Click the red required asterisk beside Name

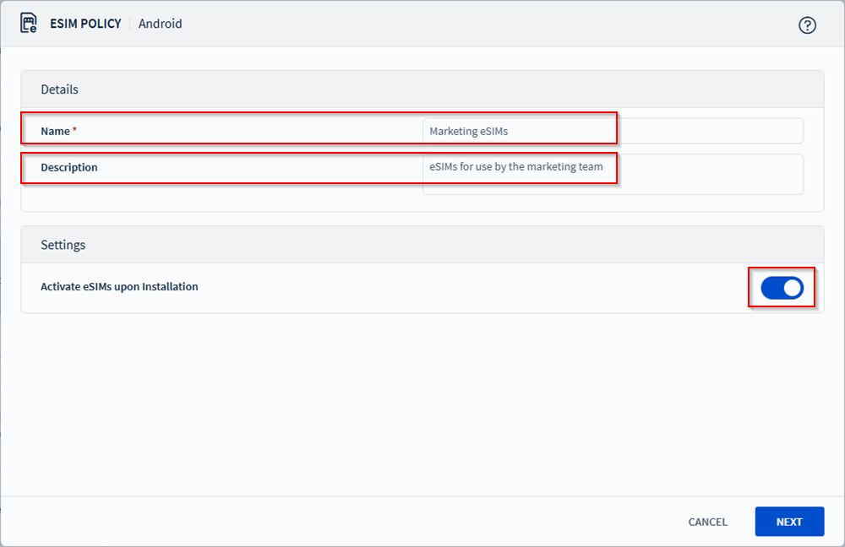pos(74,130)
